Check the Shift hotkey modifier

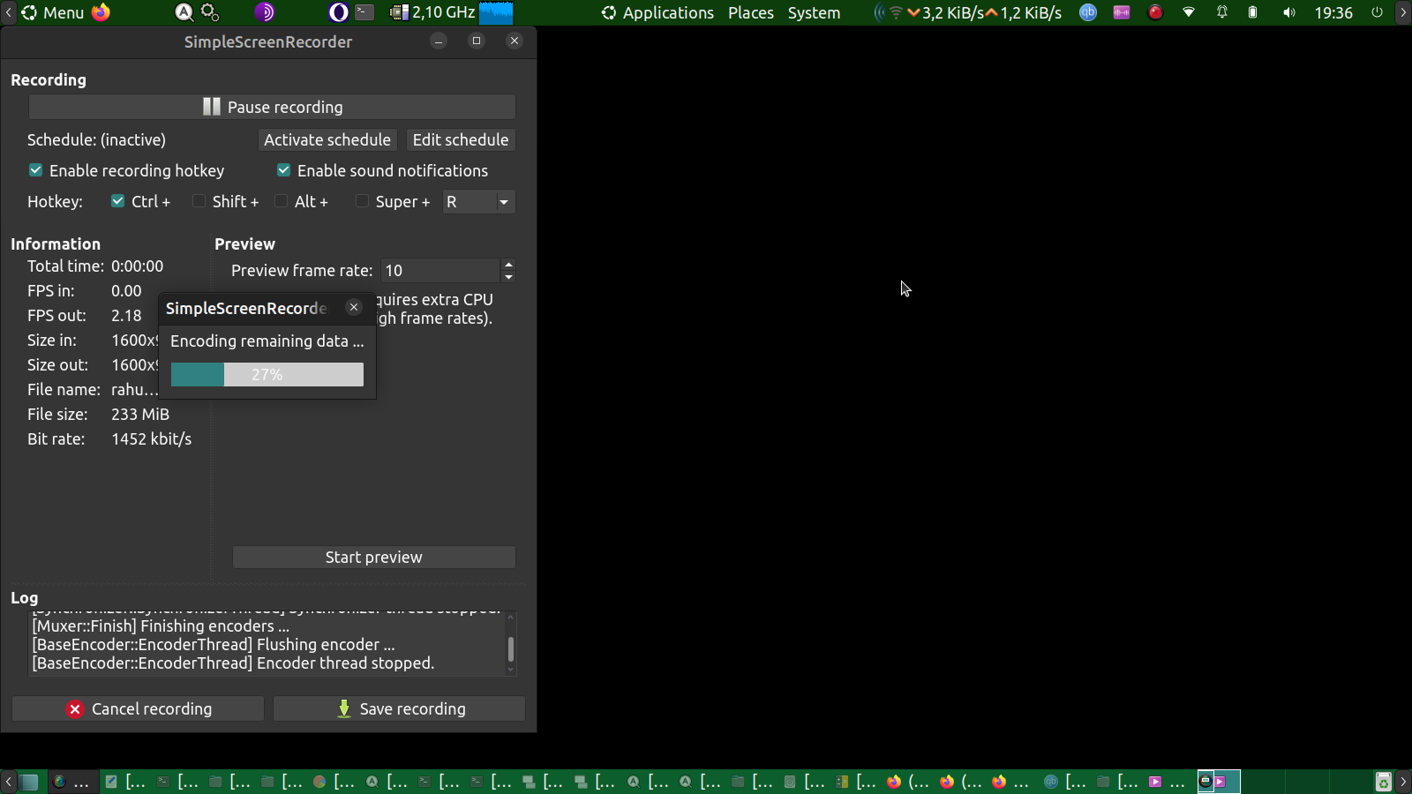pos(199,201)
